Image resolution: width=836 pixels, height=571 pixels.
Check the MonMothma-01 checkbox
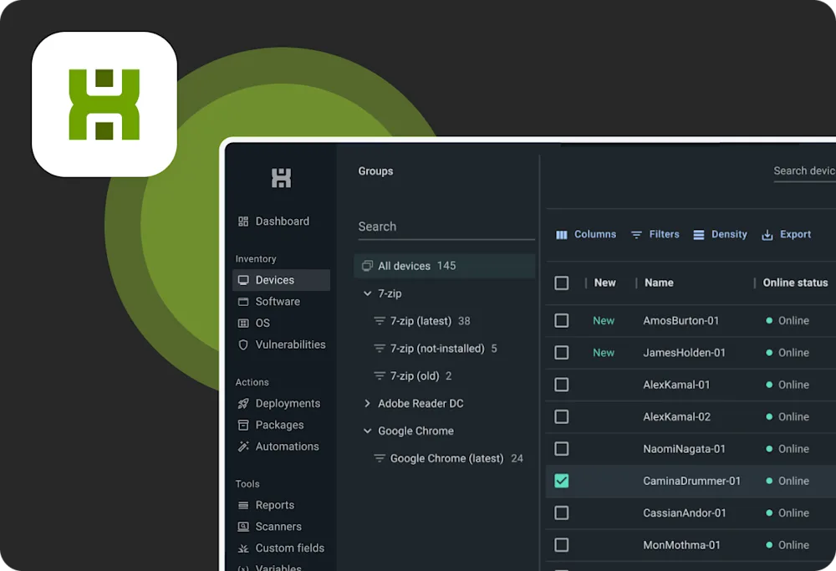pyautogui.click(x=562, y=545)
